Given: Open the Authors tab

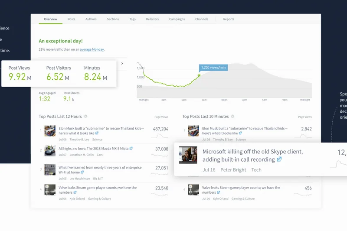Looking at the screenshot, I should pos(91,19).
